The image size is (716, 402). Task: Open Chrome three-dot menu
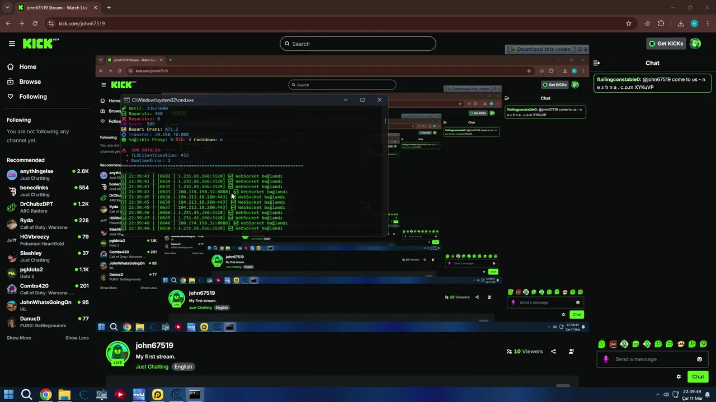[x=707, y=23]
